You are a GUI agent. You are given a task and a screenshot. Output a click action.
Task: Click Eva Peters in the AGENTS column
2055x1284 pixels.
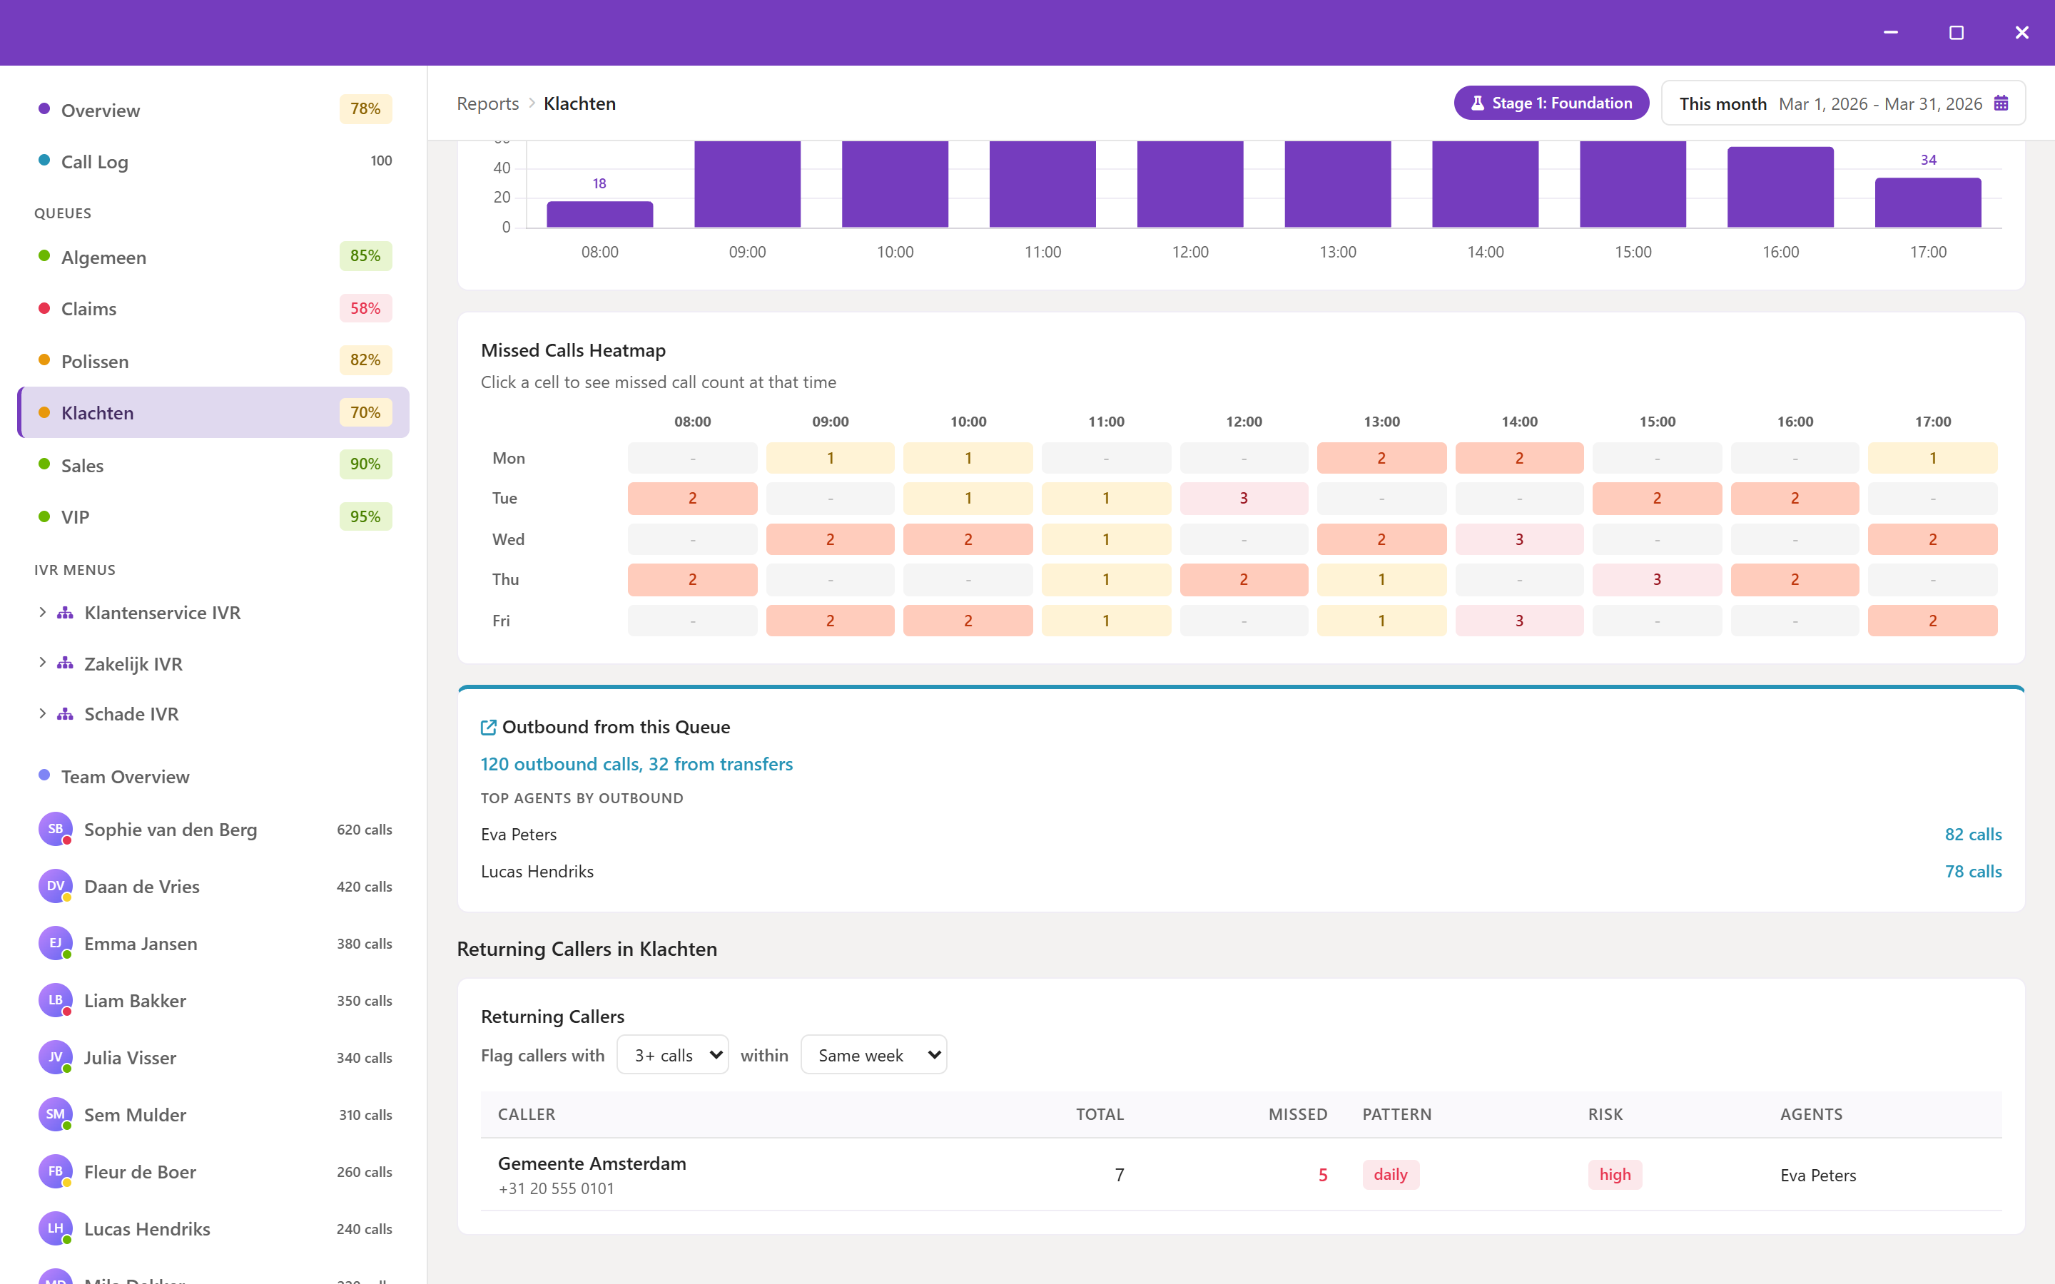click(x=1818, y=1176)
